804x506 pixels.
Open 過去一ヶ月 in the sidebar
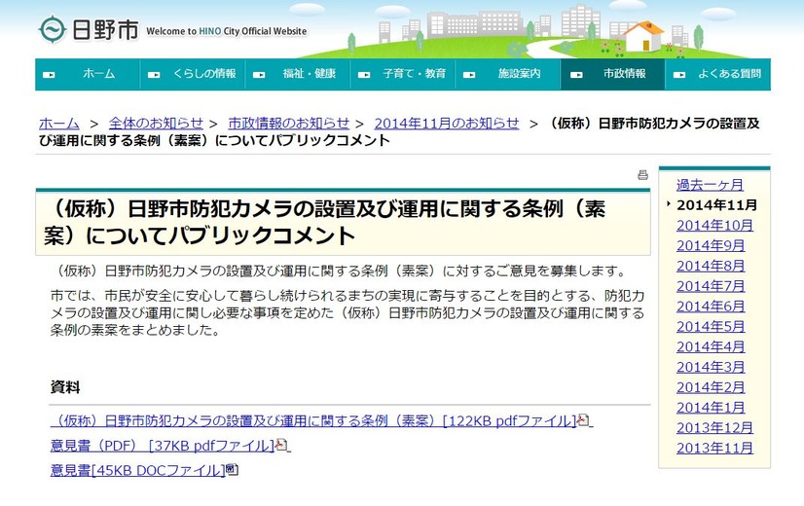coord(710,185)
